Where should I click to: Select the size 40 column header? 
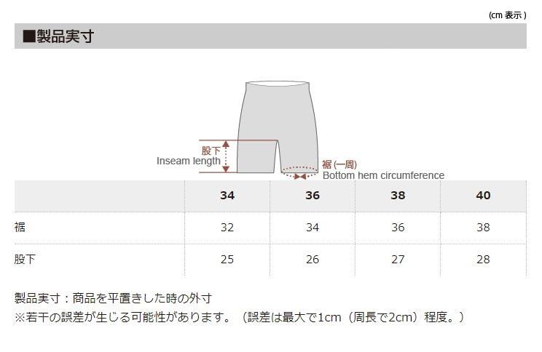tap(483, 196)
